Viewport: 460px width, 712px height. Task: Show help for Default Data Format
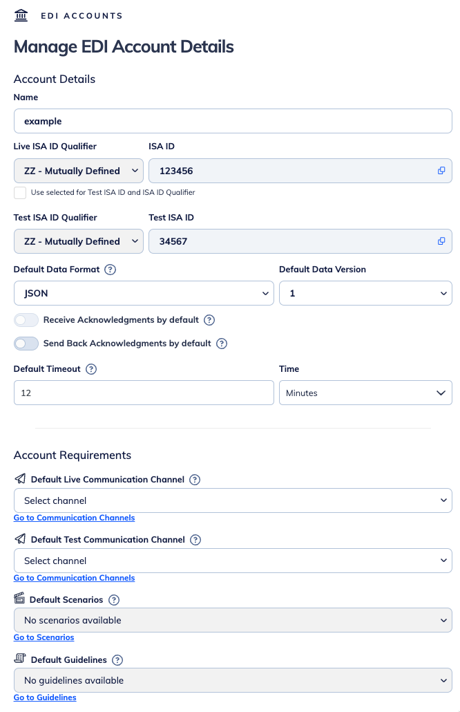[111, 270]
